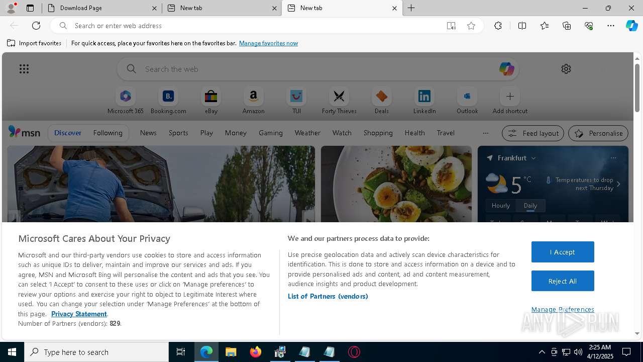Open the eBay shortcut

click(211, 101)
